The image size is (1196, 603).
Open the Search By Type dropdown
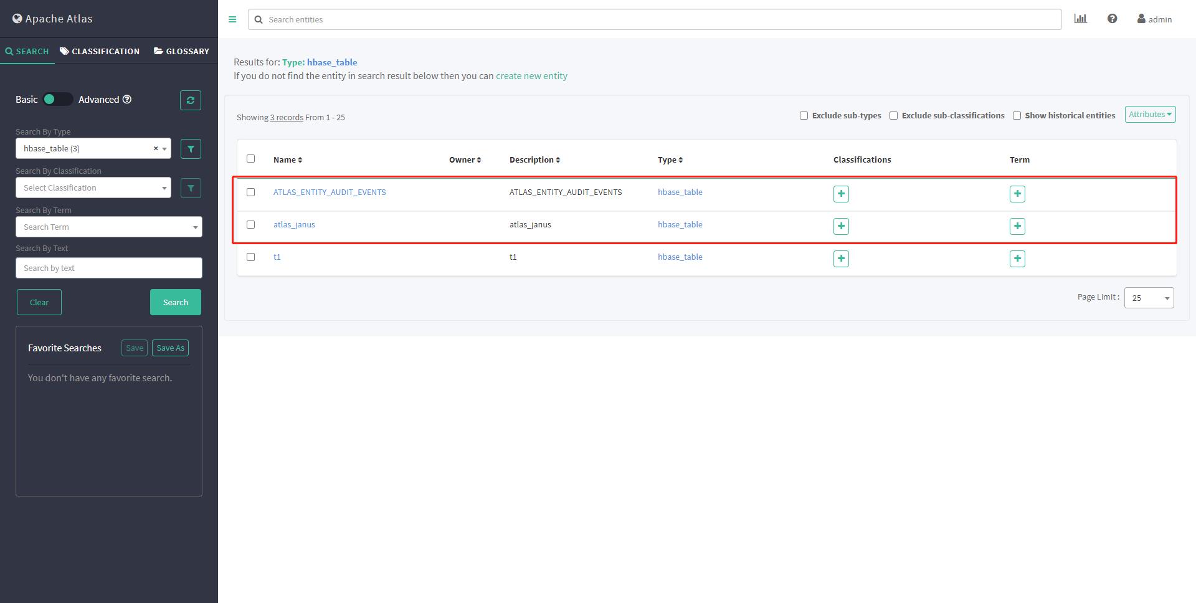(93, 148)
